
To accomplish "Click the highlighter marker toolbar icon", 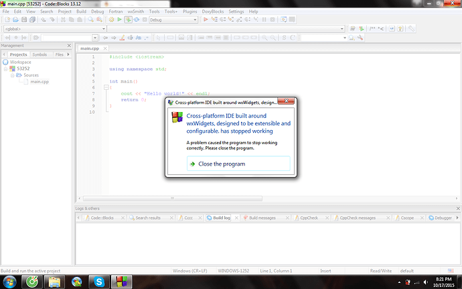I will pos(122,38).
